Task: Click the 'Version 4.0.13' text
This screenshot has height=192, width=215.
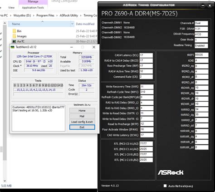Action: pos(110,186)
